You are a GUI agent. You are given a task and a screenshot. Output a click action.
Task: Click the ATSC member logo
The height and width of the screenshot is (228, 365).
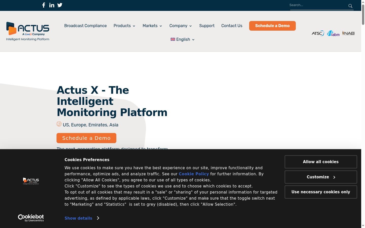pyautogui.click(x=318, y=33)
